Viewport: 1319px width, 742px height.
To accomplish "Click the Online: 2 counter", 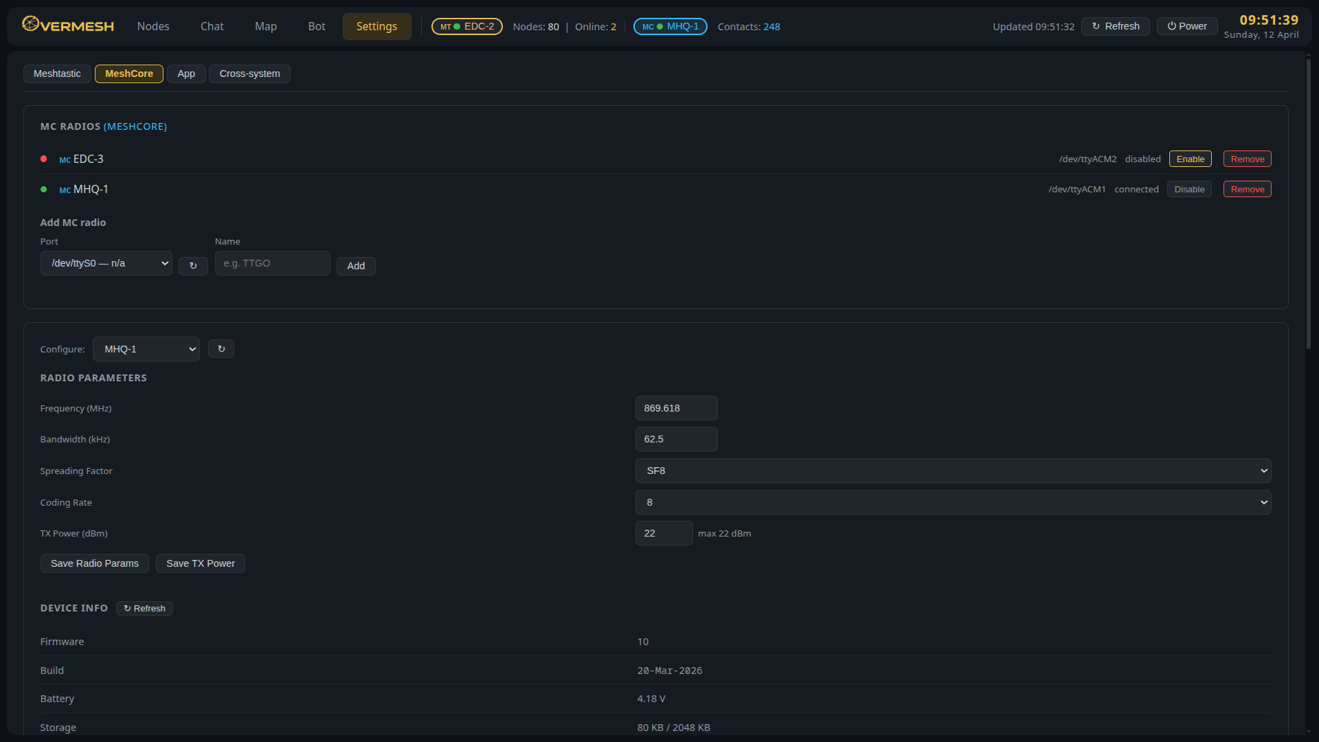I will coord(596,27).
